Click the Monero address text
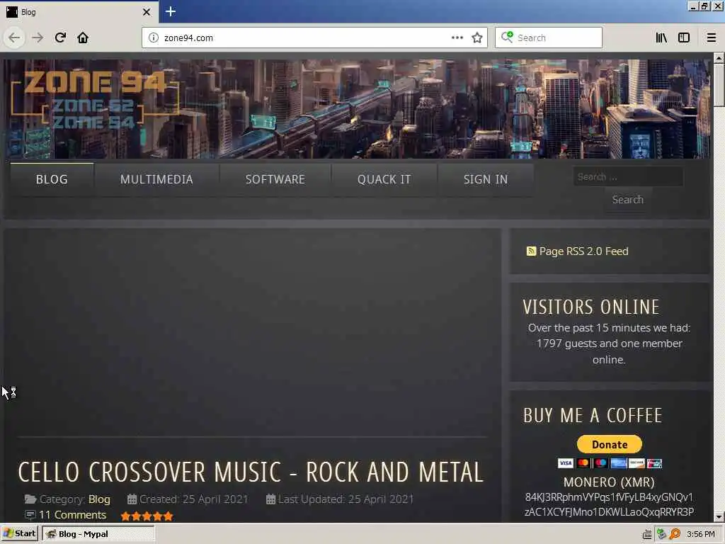 point(609,504)
